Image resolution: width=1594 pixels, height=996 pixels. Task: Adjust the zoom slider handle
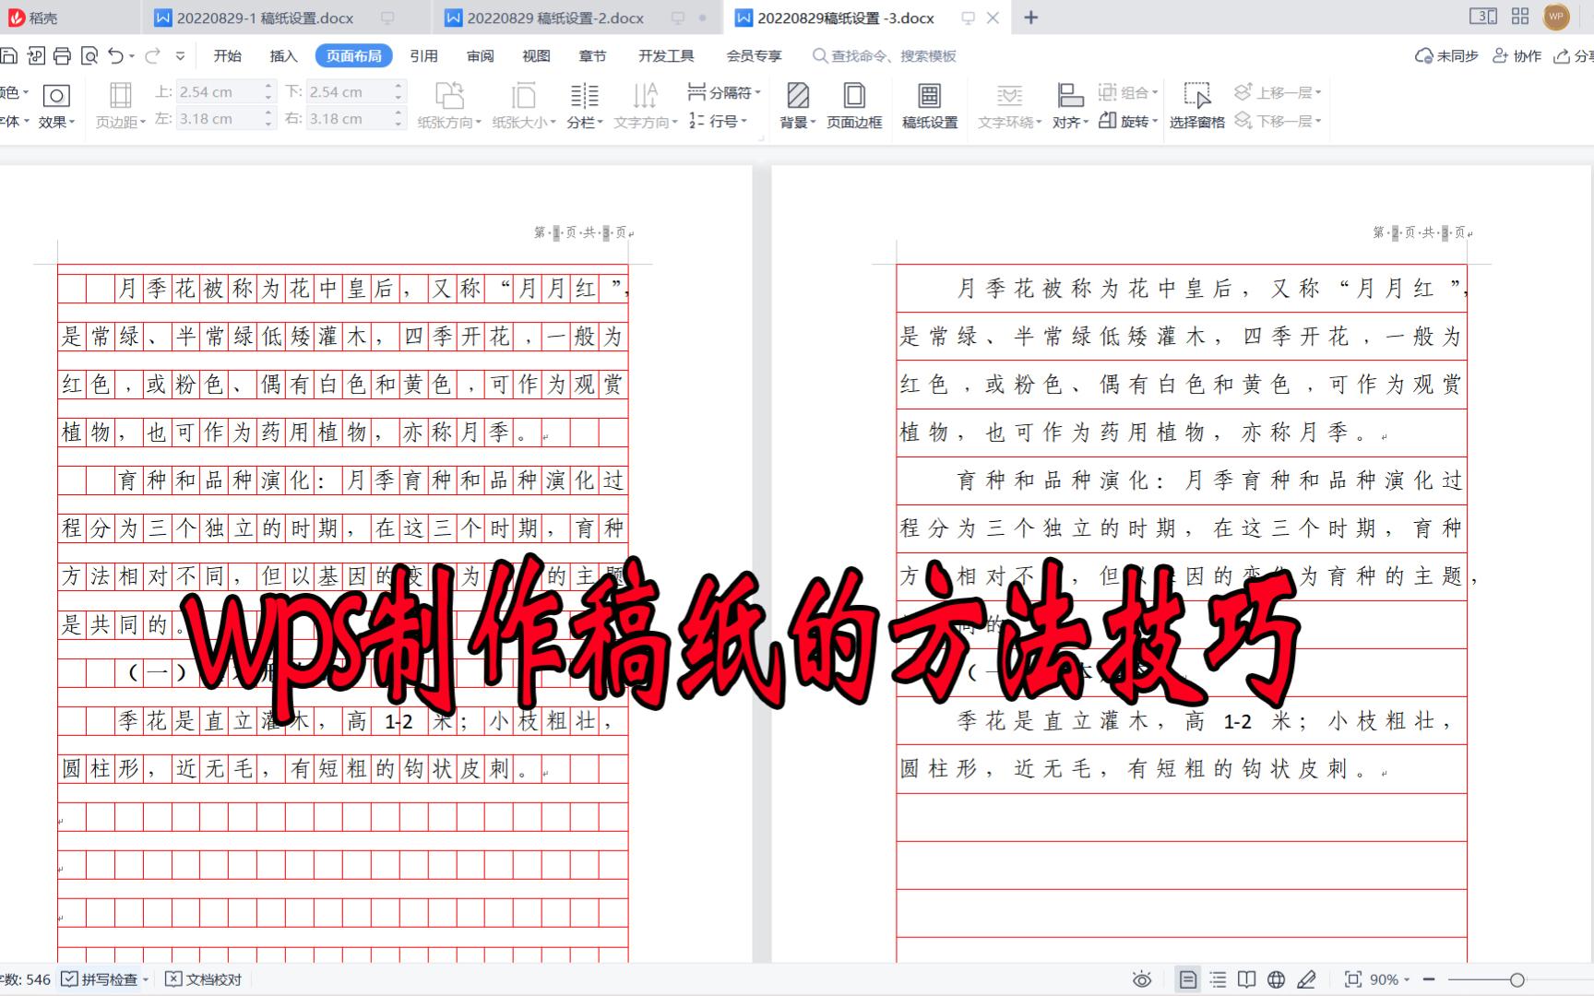coord(1517,979)
